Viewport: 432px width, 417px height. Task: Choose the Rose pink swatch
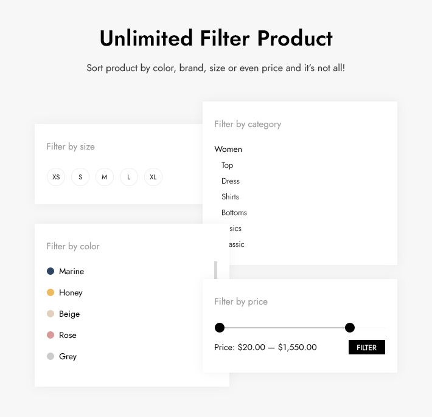(x=51, y=335)
